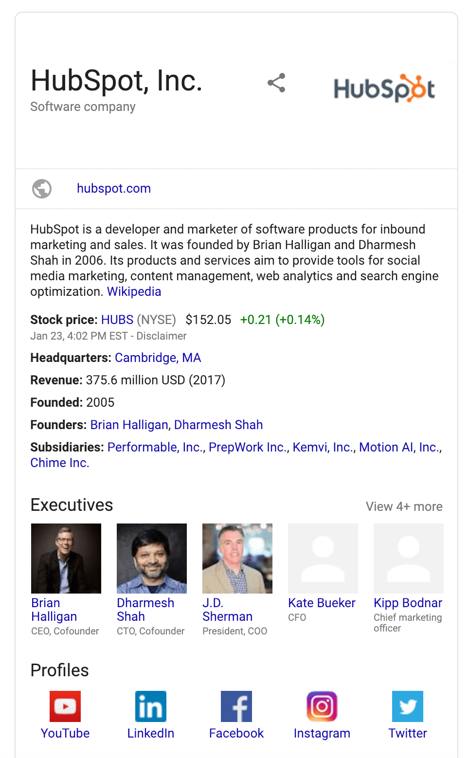Visit the hubspot.com website link

coord(114,188)
